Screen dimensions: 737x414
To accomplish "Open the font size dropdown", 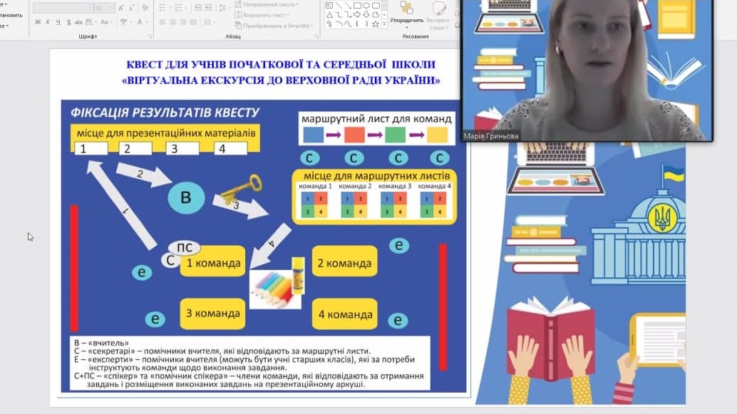I will [x=104, y=8].
